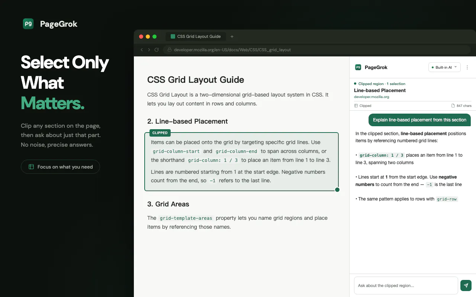Click the macOS green maximize window dot
Screen dimensions: 476x297
click(x=155, y=36)
